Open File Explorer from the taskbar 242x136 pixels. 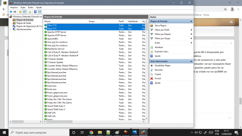100,132
